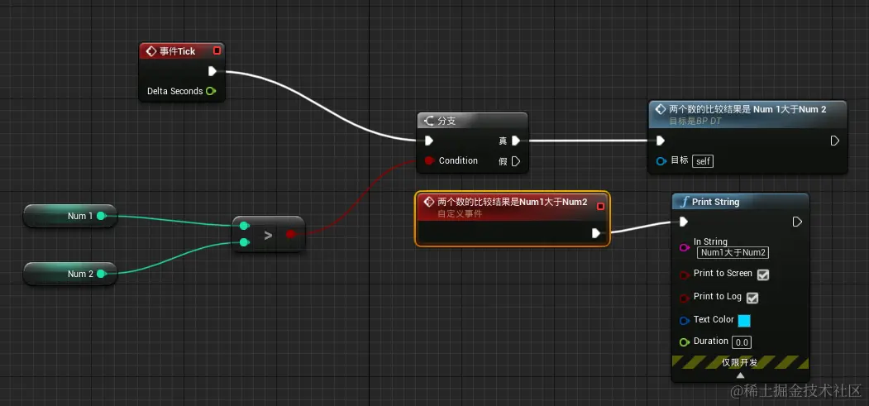The width and height of the screenshot is (869, 406).
Task: Click the custom event exec output pin
Action: 596,233
